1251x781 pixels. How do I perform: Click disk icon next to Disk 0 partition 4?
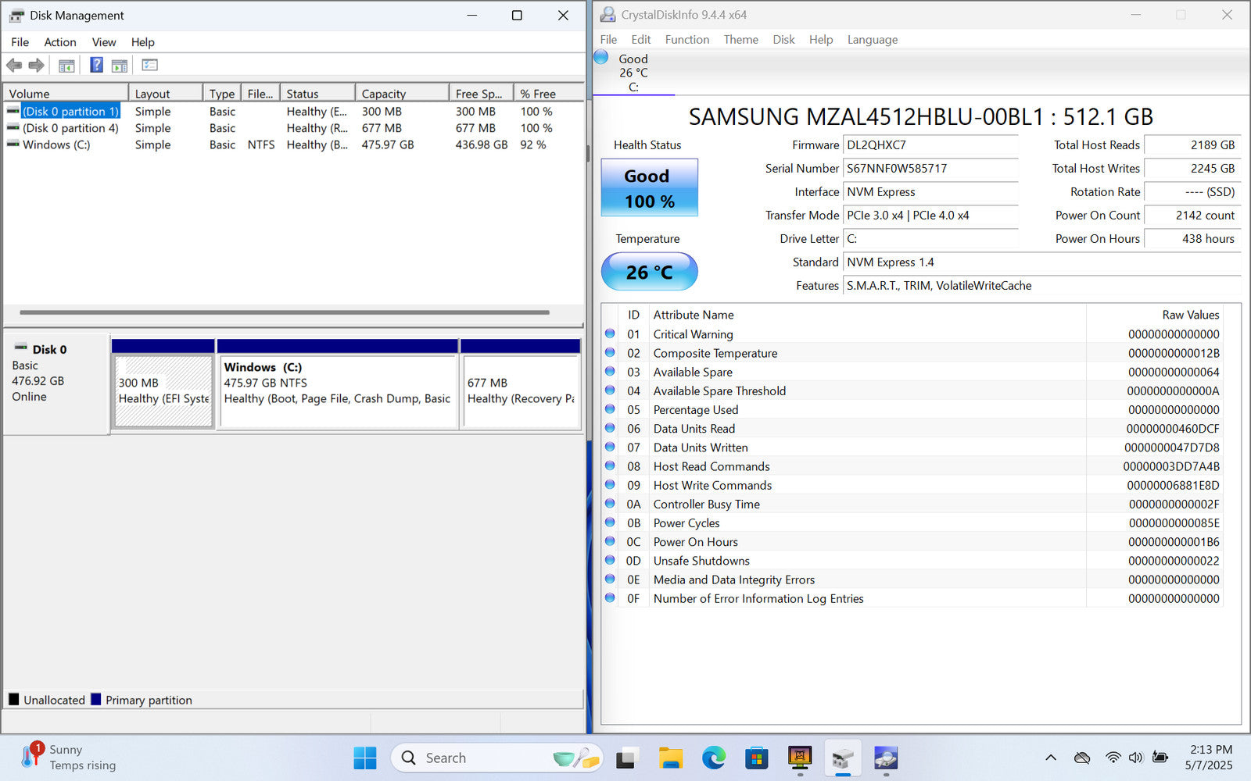[13, 127]
